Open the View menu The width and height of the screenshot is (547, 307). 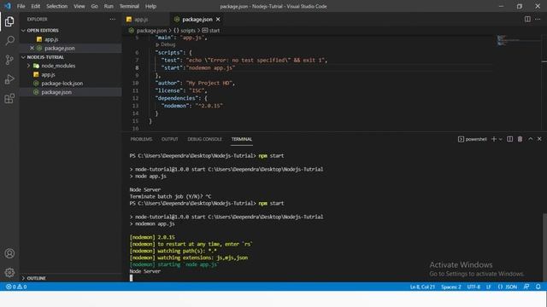79,6
